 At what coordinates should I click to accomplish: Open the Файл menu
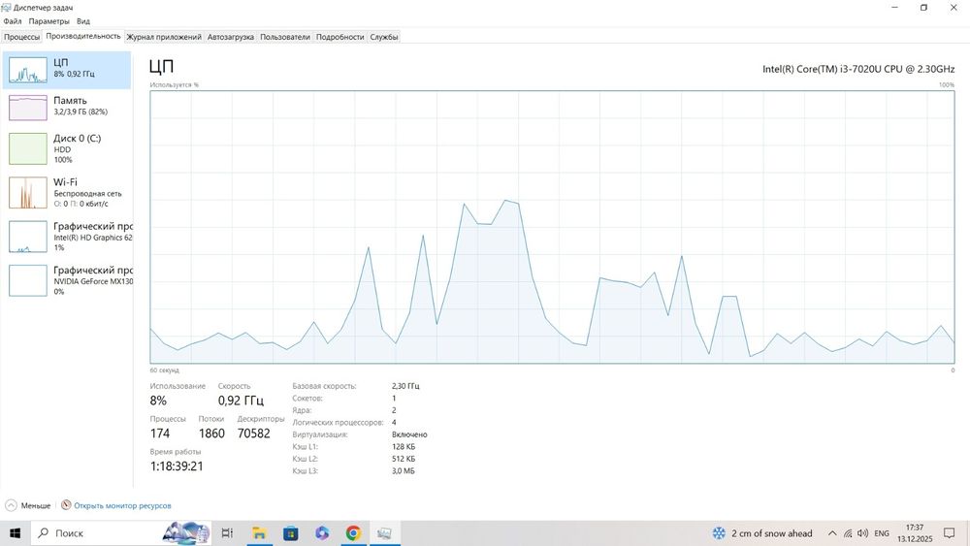13,21
